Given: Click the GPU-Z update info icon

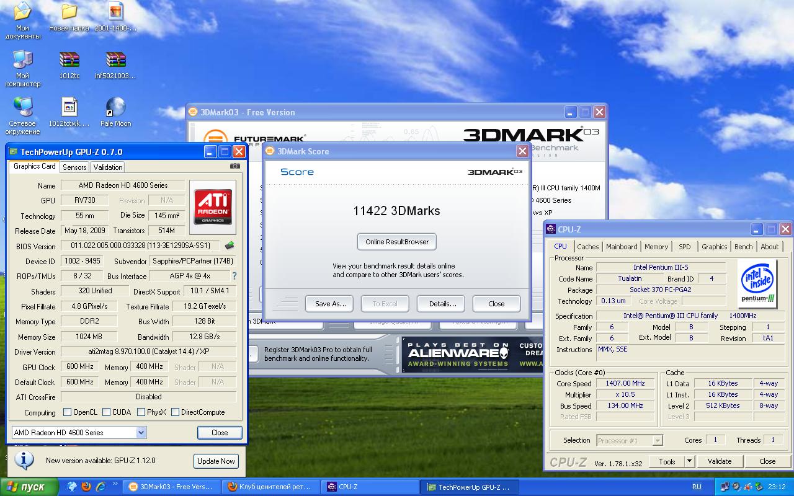Looking at the screenshot, I should (24, 460).
